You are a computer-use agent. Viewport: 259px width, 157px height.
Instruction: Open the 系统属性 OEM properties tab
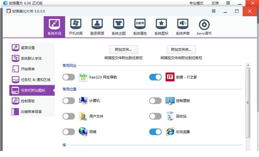click(x=140, y=27)
